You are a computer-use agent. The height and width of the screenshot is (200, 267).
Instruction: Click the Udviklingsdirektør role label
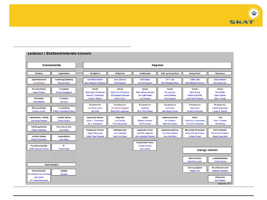click(x=39, y=127)
